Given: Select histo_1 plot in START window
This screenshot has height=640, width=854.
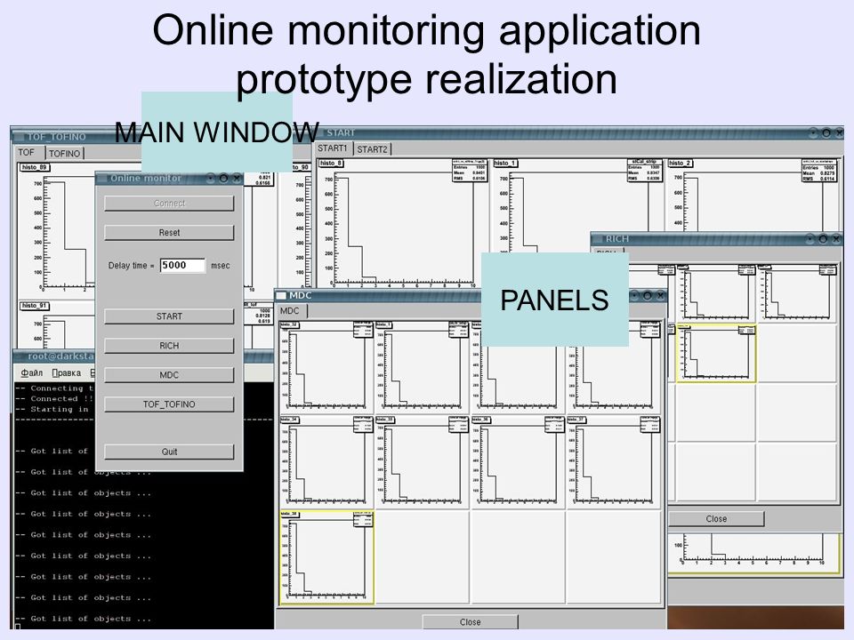Looking at the screenshot, I should coord(577,205).
